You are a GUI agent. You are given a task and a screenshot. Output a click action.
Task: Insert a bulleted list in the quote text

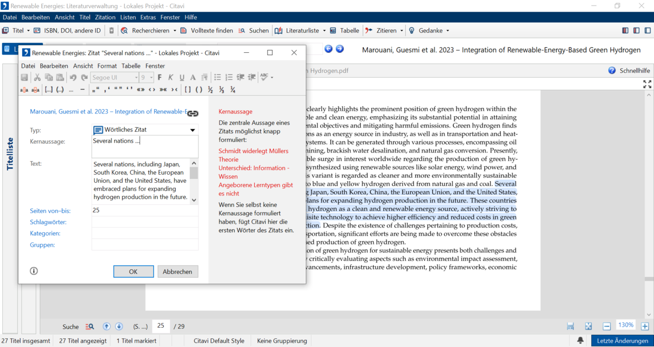point(217,78)
